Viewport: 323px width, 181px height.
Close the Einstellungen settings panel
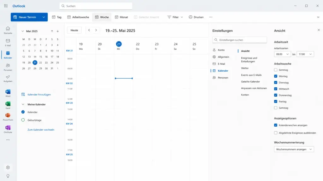coord(319,30)
